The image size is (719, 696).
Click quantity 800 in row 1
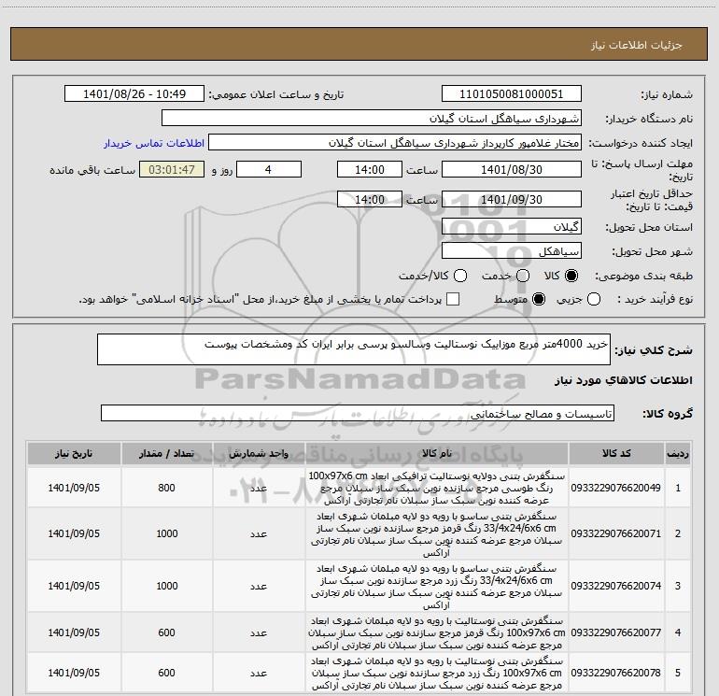click(166, 488)
